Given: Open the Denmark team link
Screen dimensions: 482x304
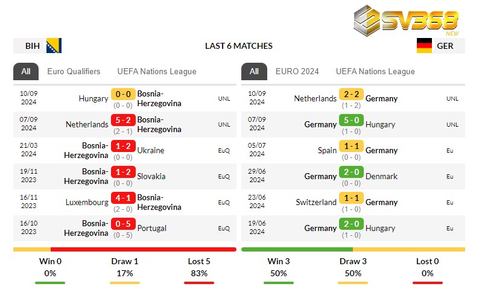Looking at the screenshot, I should point(381,176).
